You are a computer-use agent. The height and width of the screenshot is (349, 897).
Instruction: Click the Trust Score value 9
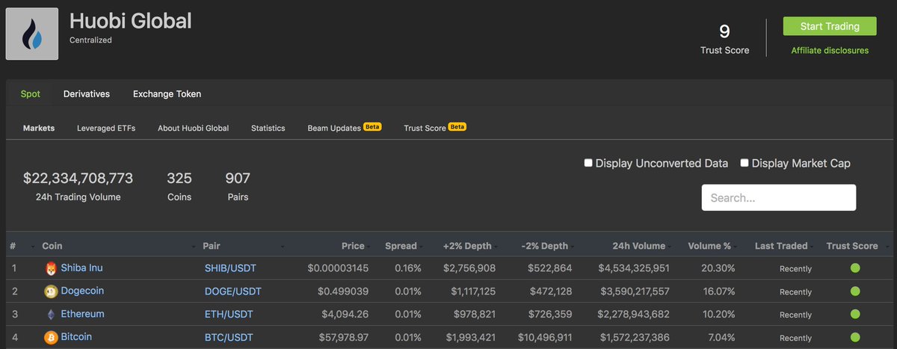(724, 31)
